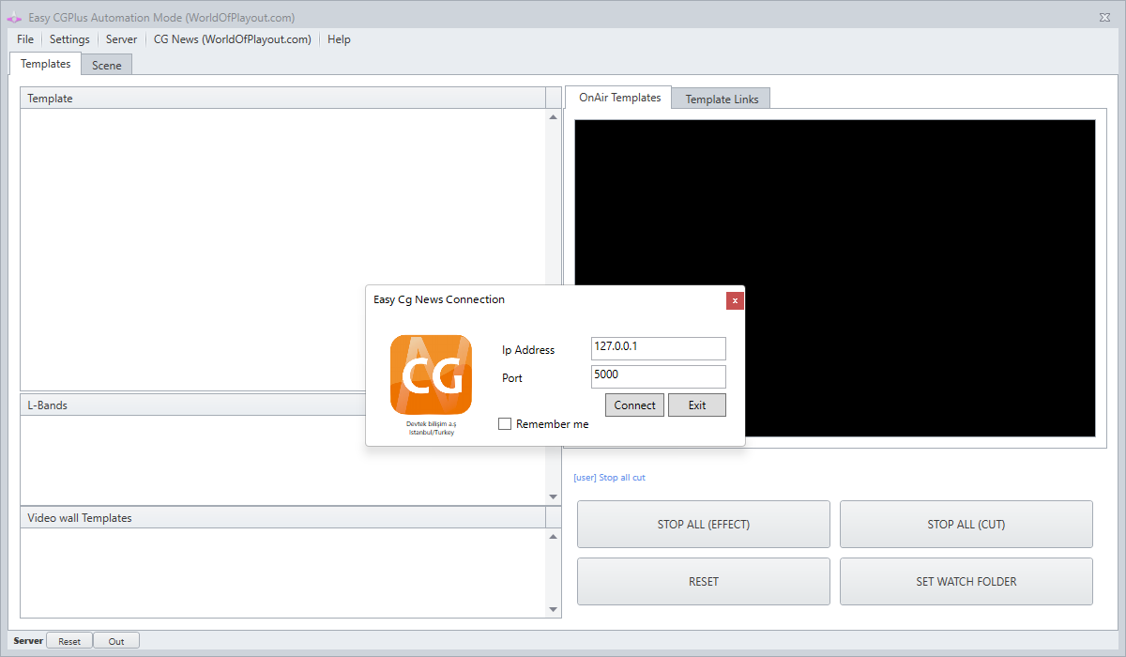
Task: Click the Out button in status bar
Action: [116, 641]
